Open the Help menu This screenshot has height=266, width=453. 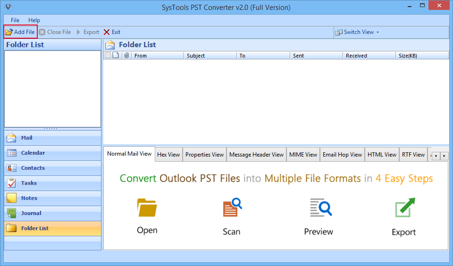pyautogui.click(x=34, y=20)
